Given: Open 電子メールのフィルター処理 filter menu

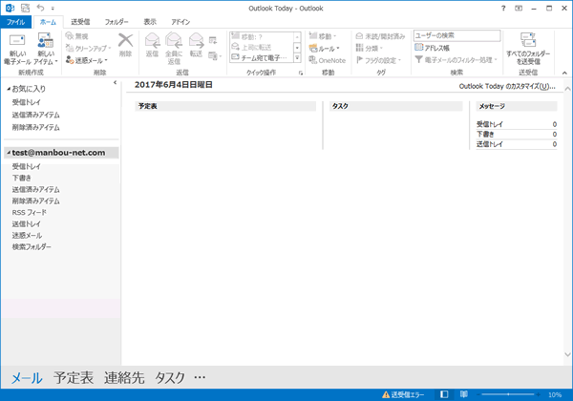Looking at the screenshot, I should click(456, 59).
